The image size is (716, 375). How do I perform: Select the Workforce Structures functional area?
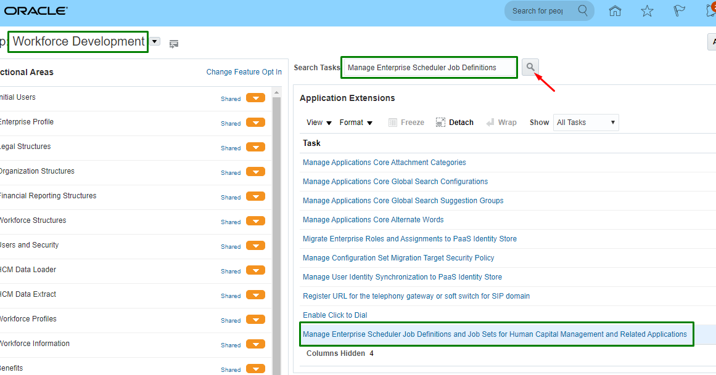(33, 220)
